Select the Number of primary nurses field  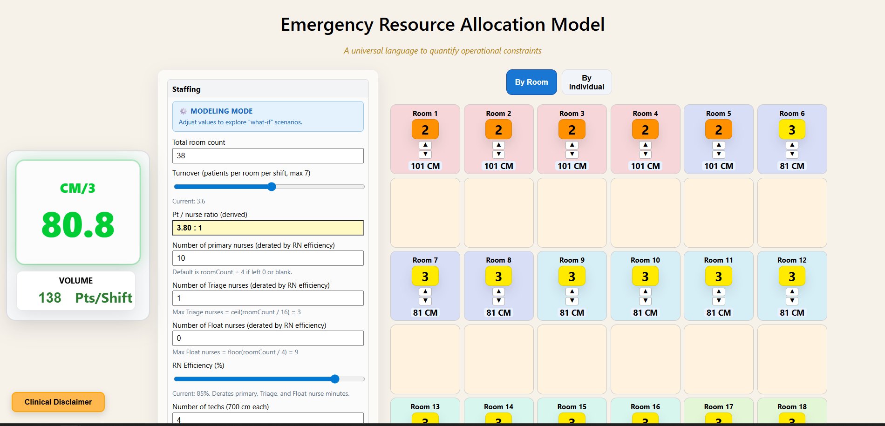268,258
